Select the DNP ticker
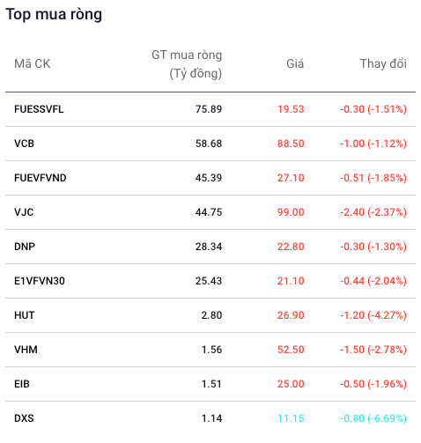 tap(25, 247)
